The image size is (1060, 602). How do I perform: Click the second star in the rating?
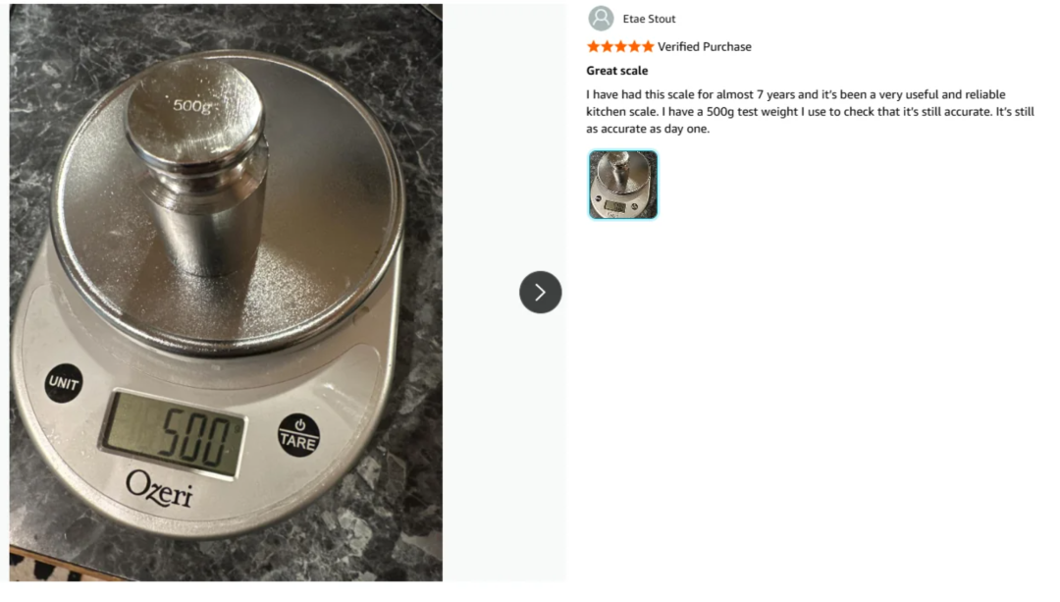pos(607,46)
